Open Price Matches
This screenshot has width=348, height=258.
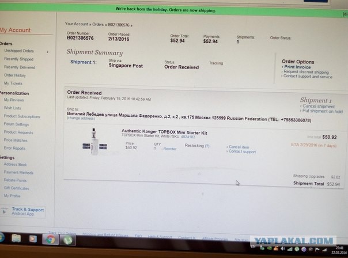click(16, 140)
